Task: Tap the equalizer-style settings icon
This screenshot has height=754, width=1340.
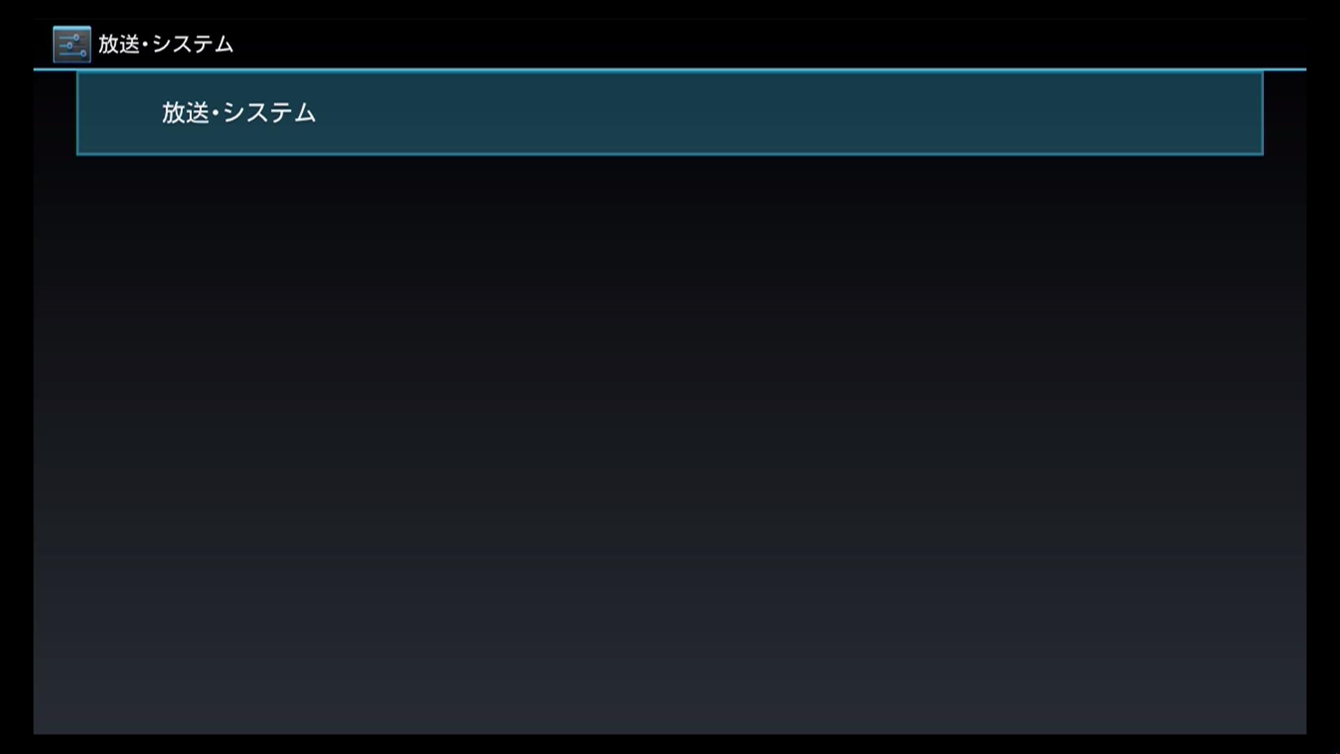Action: 72,45
